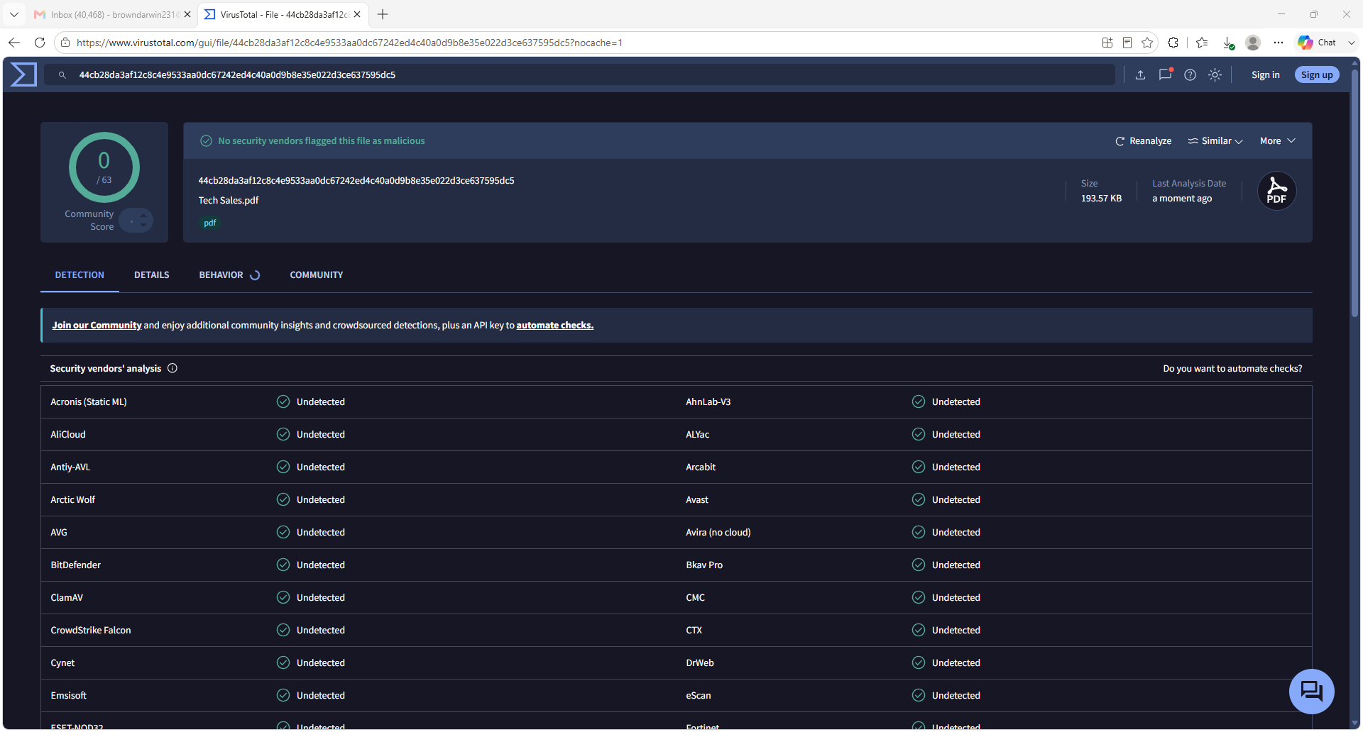Expand the More dropdown menu
The width and height of the screenshot is (1363, 732).
(1278, 141)
